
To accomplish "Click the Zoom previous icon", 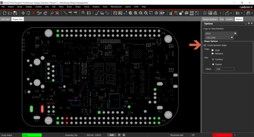I will (146, 13).
